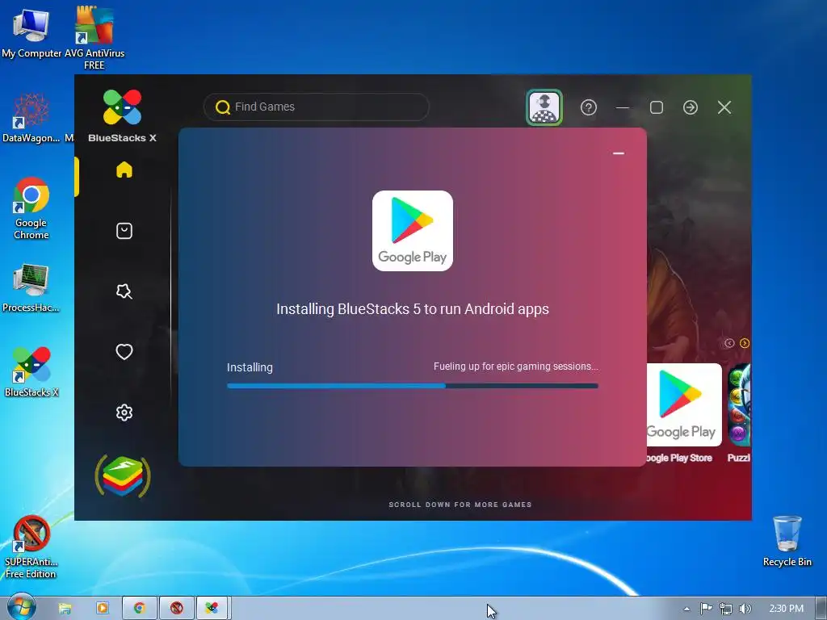827x620 pixels.
Task: Click the Show Desktop button
Action: coord(821,609)
